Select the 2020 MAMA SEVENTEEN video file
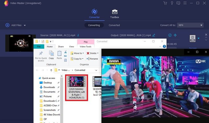Screen dimensions: 209x123 (x=77, y=87)
